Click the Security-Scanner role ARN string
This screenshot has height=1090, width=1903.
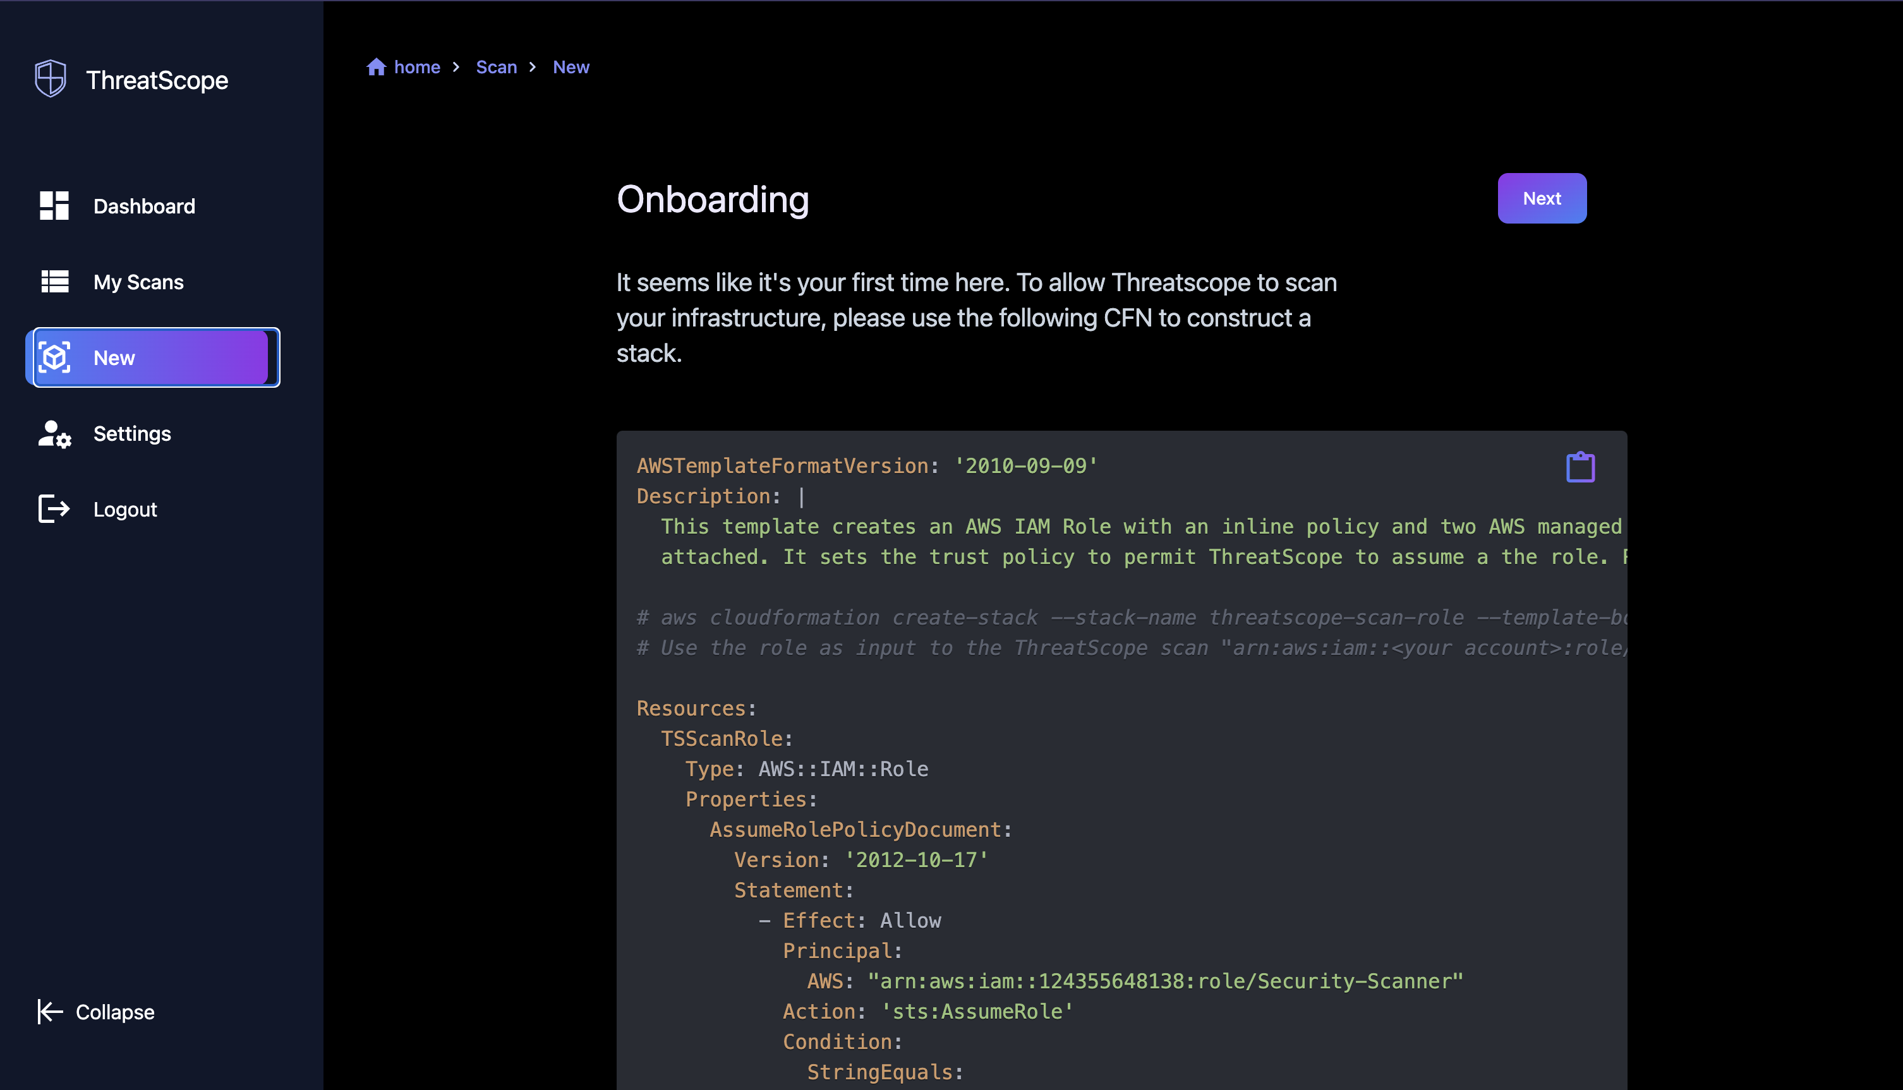[1165, 981]
